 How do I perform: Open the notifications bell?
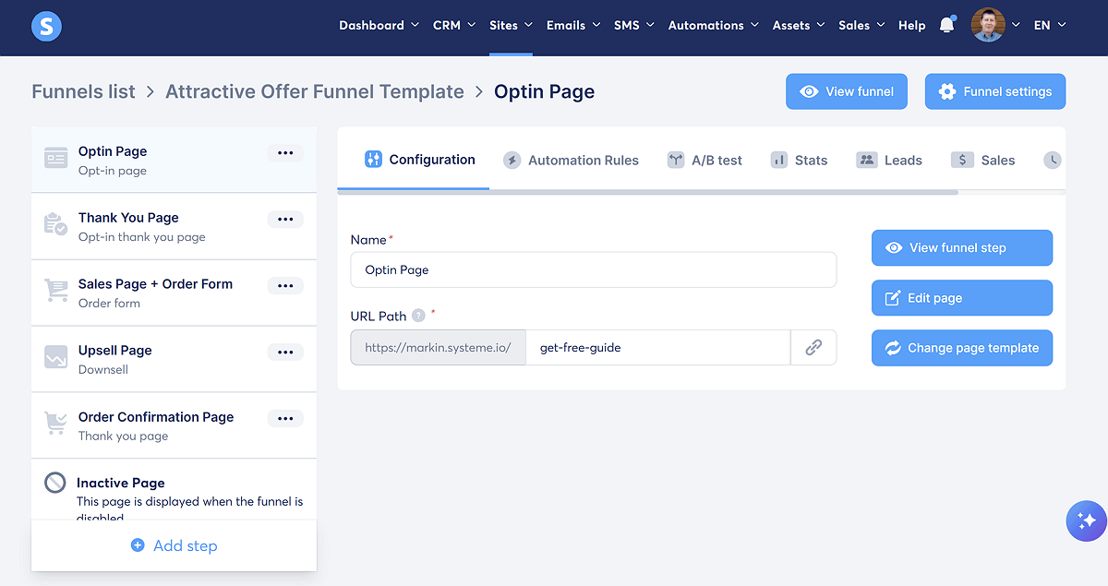946,25
